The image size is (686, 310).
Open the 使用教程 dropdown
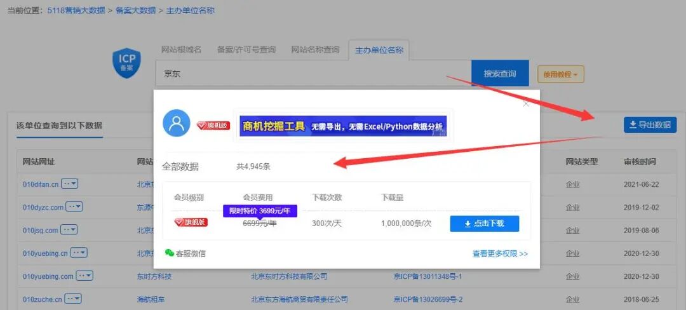560,74
